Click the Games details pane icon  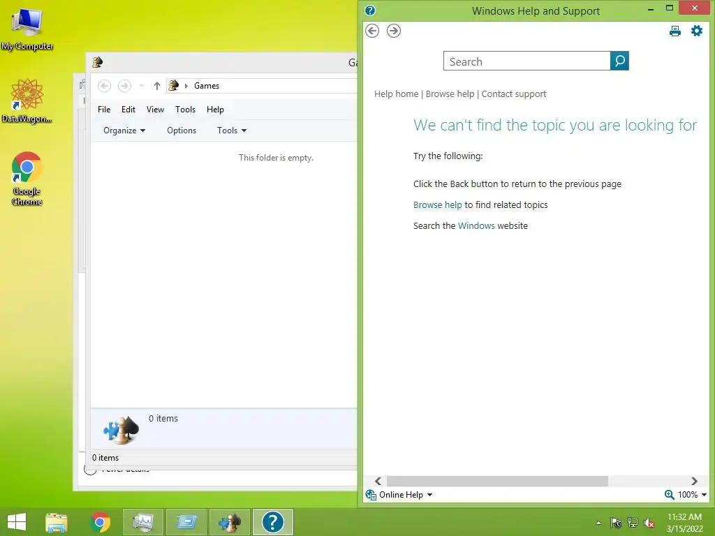(x=121, y=430)
